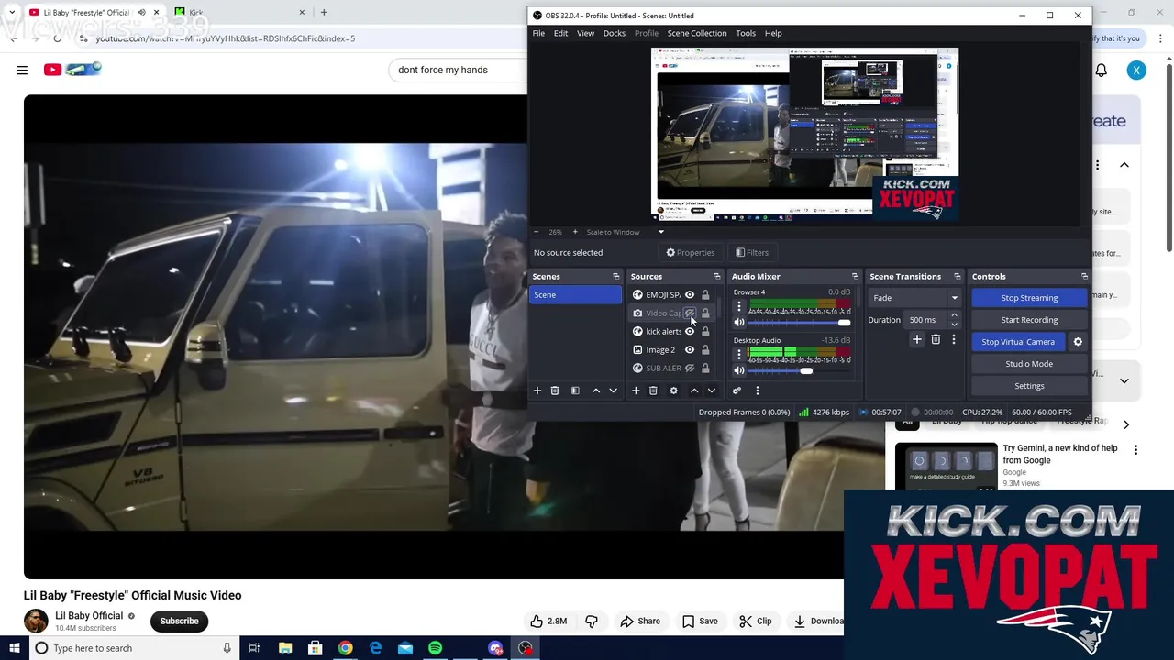Open the OBS View menu
The image size is (1174, 660).
[585, 33]
